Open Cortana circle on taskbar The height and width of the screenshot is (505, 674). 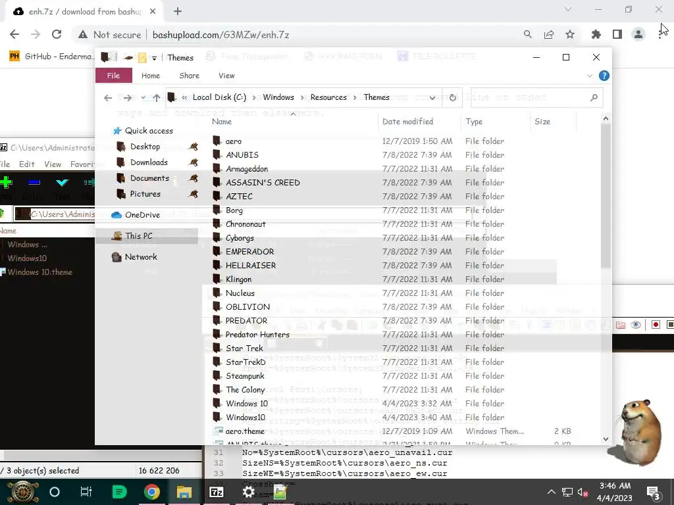coord(55,492)
